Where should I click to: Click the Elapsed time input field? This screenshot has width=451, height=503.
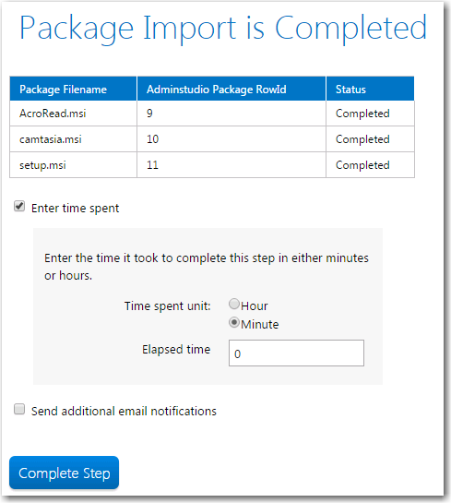click(296, 353)
